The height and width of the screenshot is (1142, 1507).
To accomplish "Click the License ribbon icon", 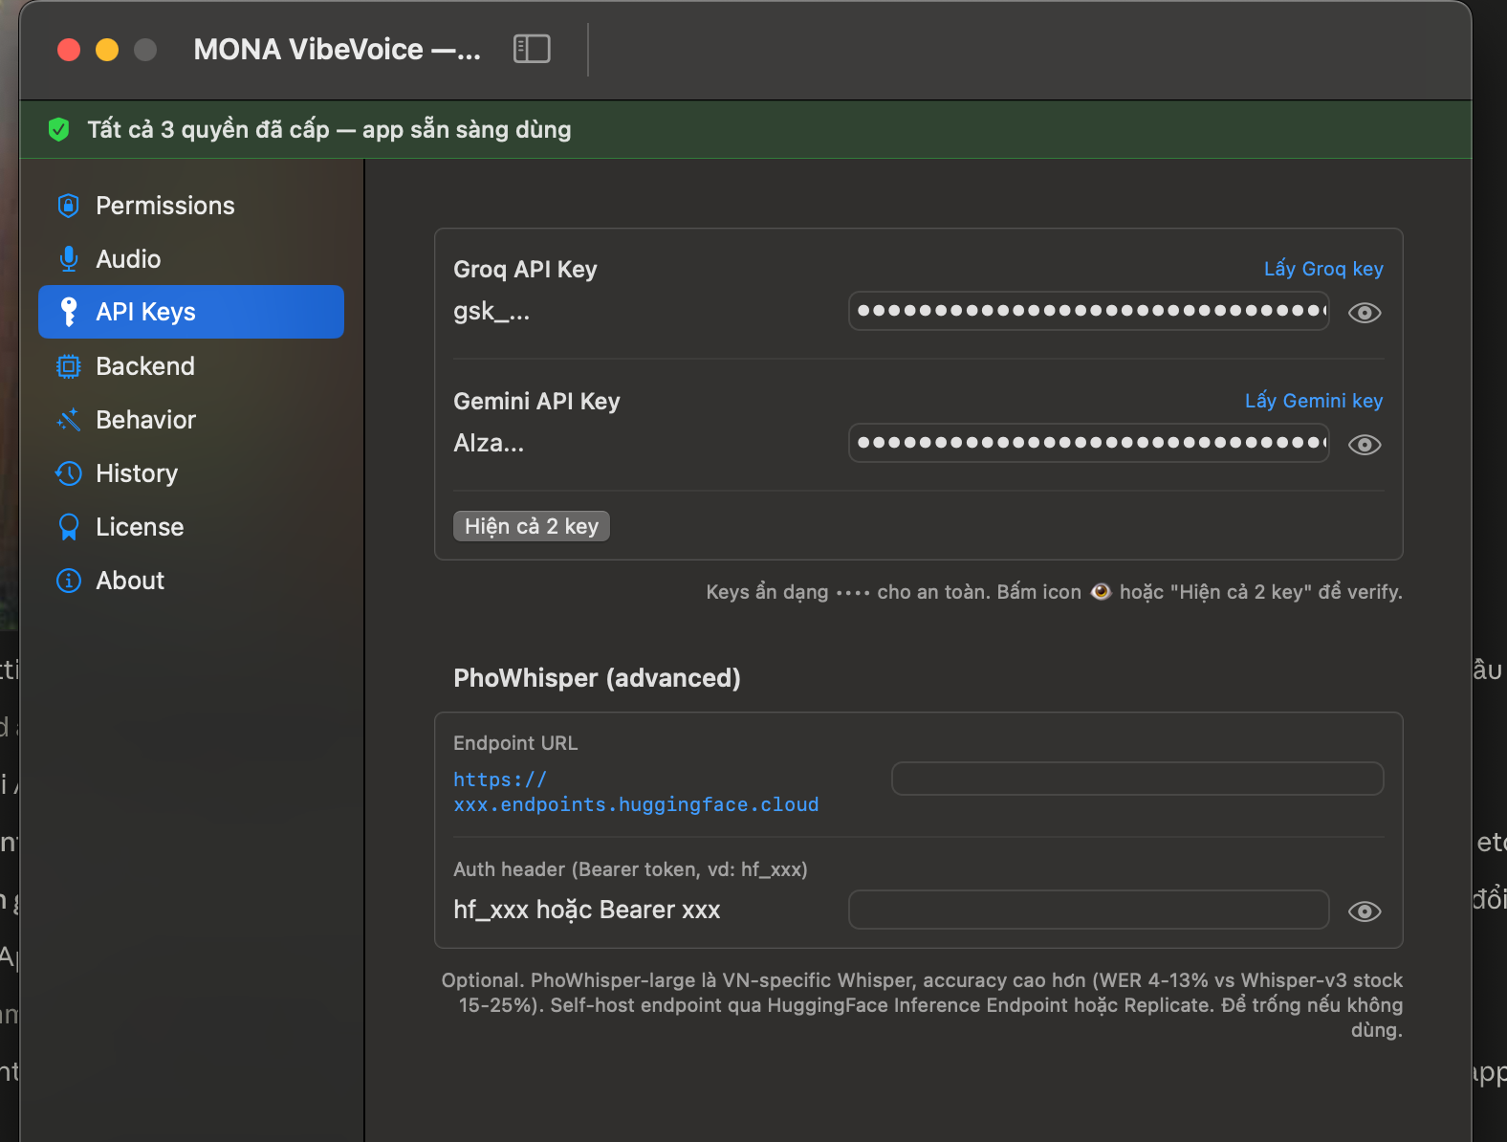I will click(x=68, y=527).
